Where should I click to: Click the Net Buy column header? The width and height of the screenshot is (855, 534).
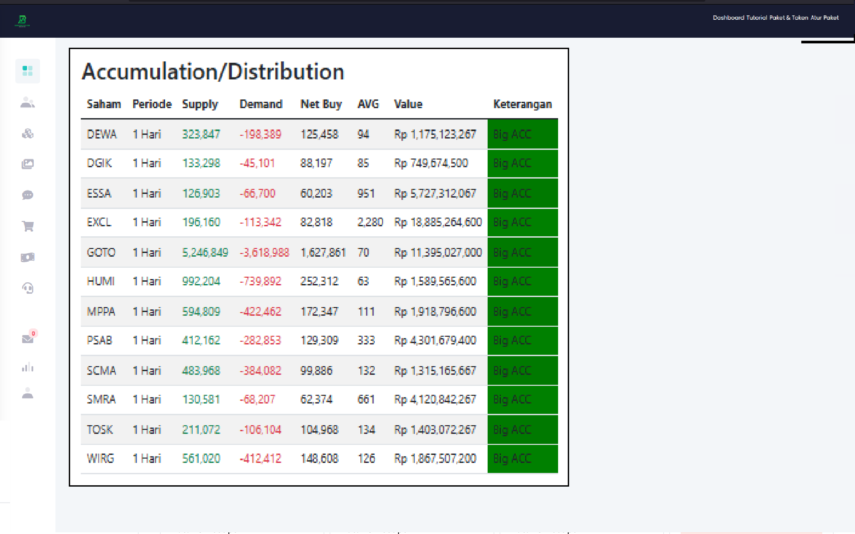[321, 104]
